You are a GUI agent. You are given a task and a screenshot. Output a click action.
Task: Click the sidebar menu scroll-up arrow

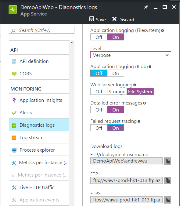click(x=72, y=43)
